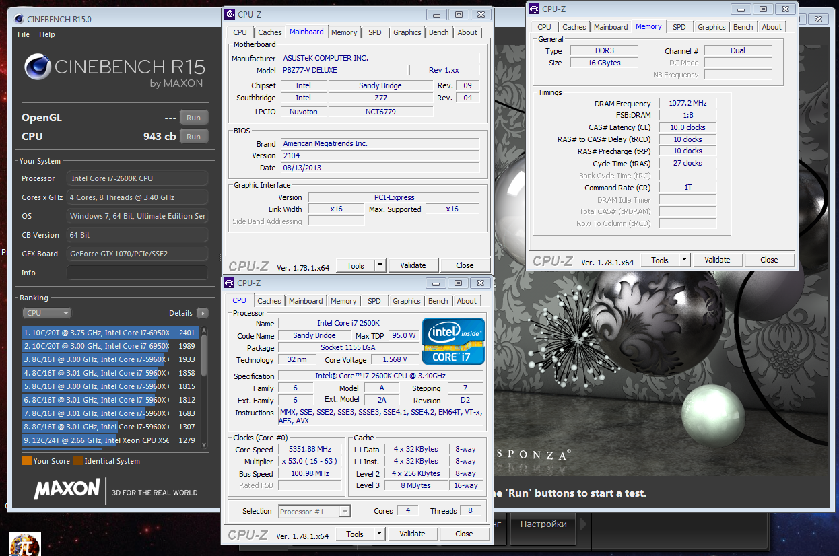The image size is (839, 556).
Task: Click the Настройки button behind CPU-Z
Action: pos(543,524)
